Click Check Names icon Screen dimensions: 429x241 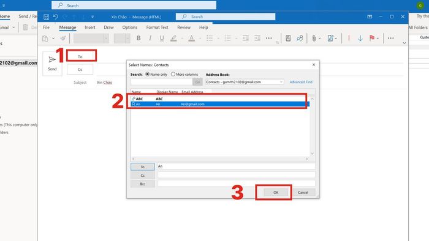point(300,38)
